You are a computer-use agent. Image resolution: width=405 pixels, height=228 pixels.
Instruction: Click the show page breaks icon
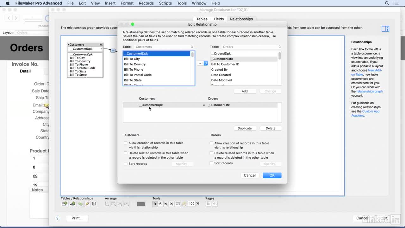pos(209,204)
